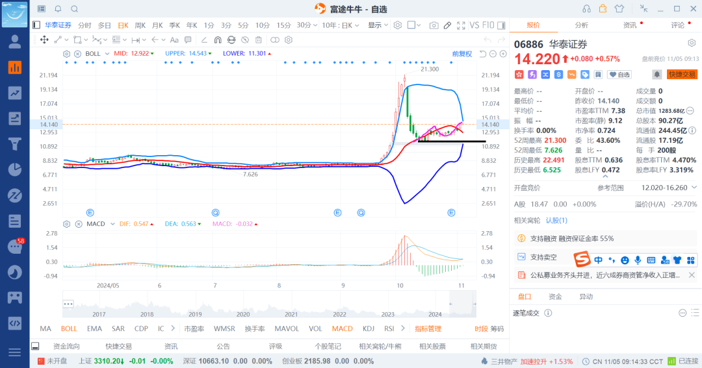Switch to 周K weekly chart tab
Image resolution: width=702 pixels, height=368 pixels.
[140, 25]
